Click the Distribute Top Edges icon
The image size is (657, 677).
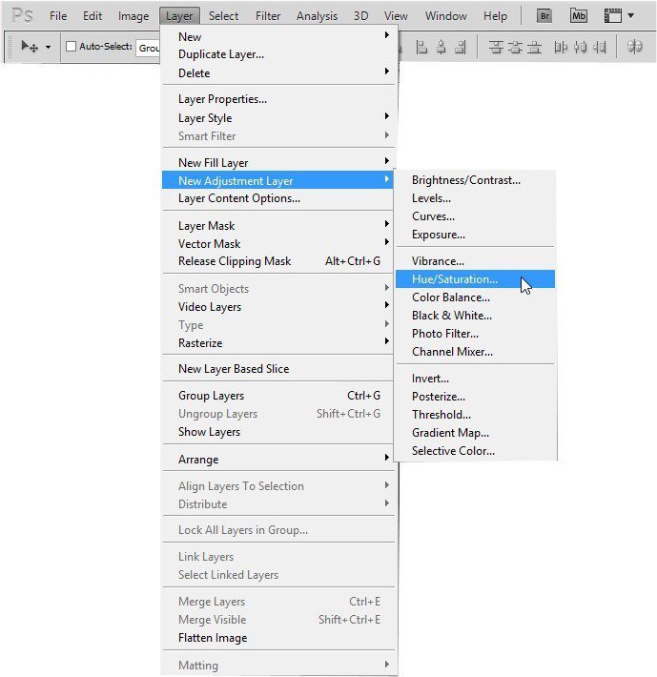496,47
